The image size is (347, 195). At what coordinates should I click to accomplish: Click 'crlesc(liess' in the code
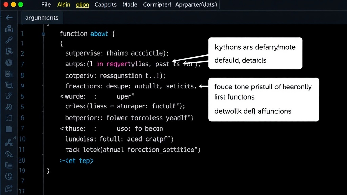point(86,106)
